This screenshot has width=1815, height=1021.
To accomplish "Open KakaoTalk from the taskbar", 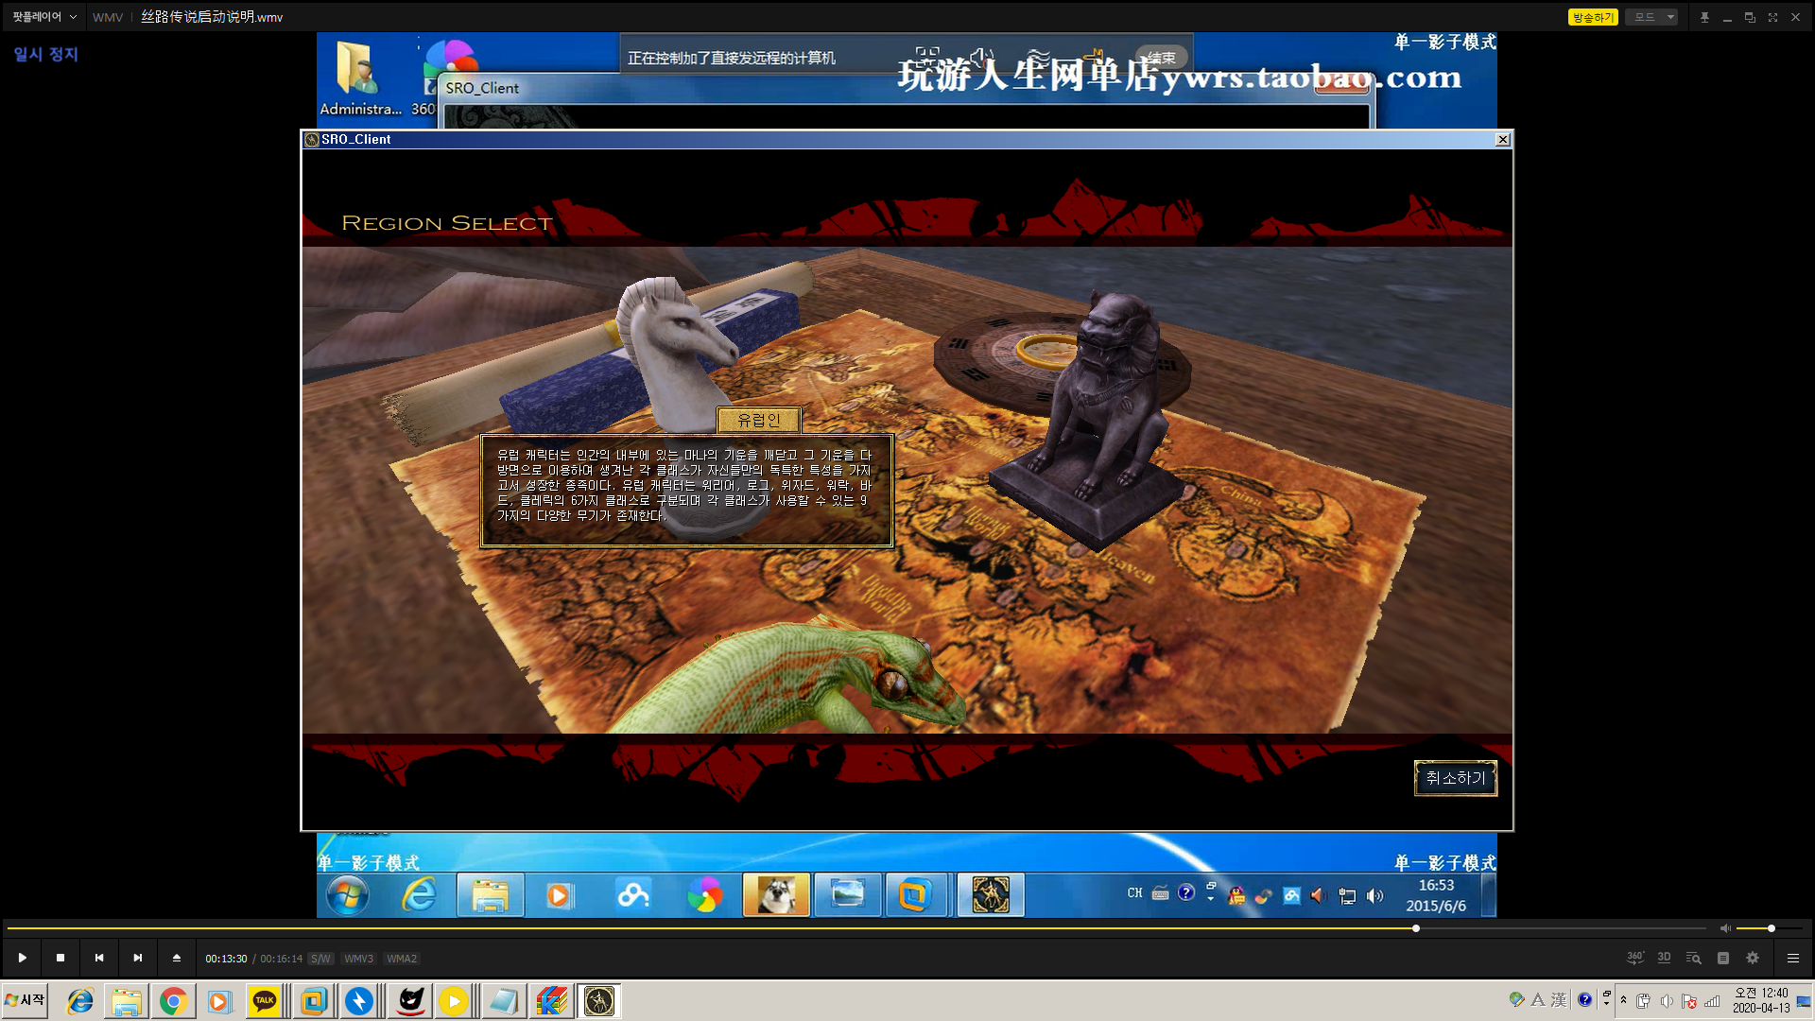I will (265, 1001).
